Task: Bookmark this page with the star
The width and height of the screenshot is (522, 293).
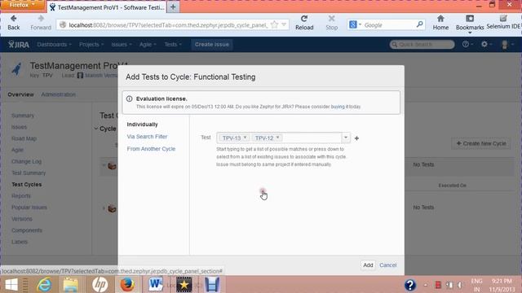Action: (274, 24)
